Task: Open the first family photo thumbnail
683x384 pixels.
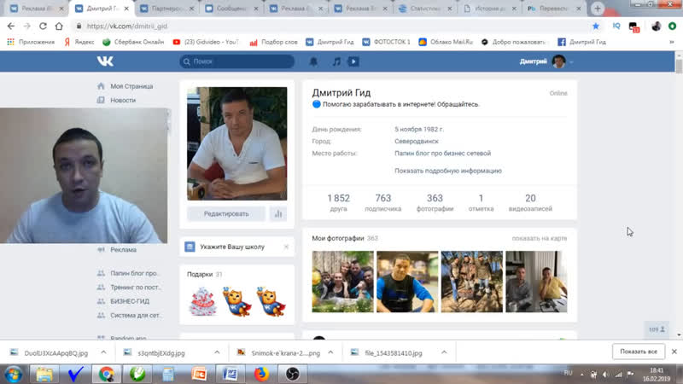Action: 342,282
